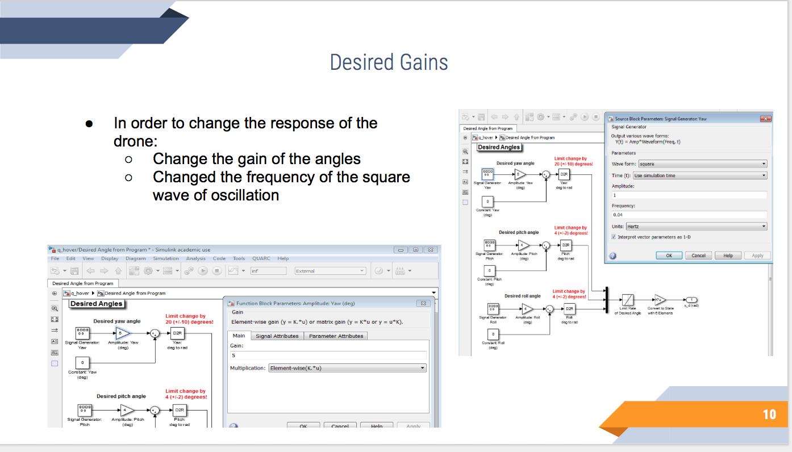Click Image palette icon in left Simulink window
Screen dimensions: 792x452
click(55, 353)
